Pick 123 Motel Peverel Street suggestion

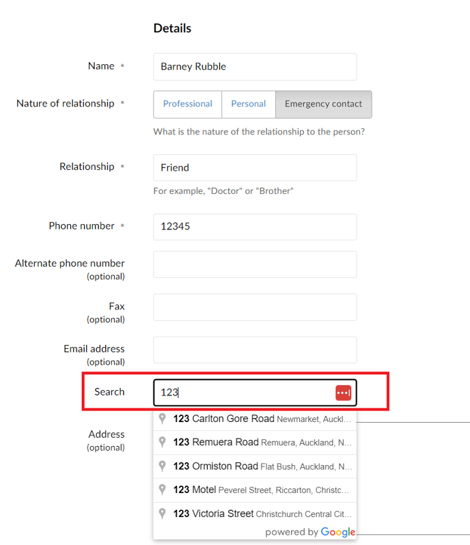[x=255, y=490]
